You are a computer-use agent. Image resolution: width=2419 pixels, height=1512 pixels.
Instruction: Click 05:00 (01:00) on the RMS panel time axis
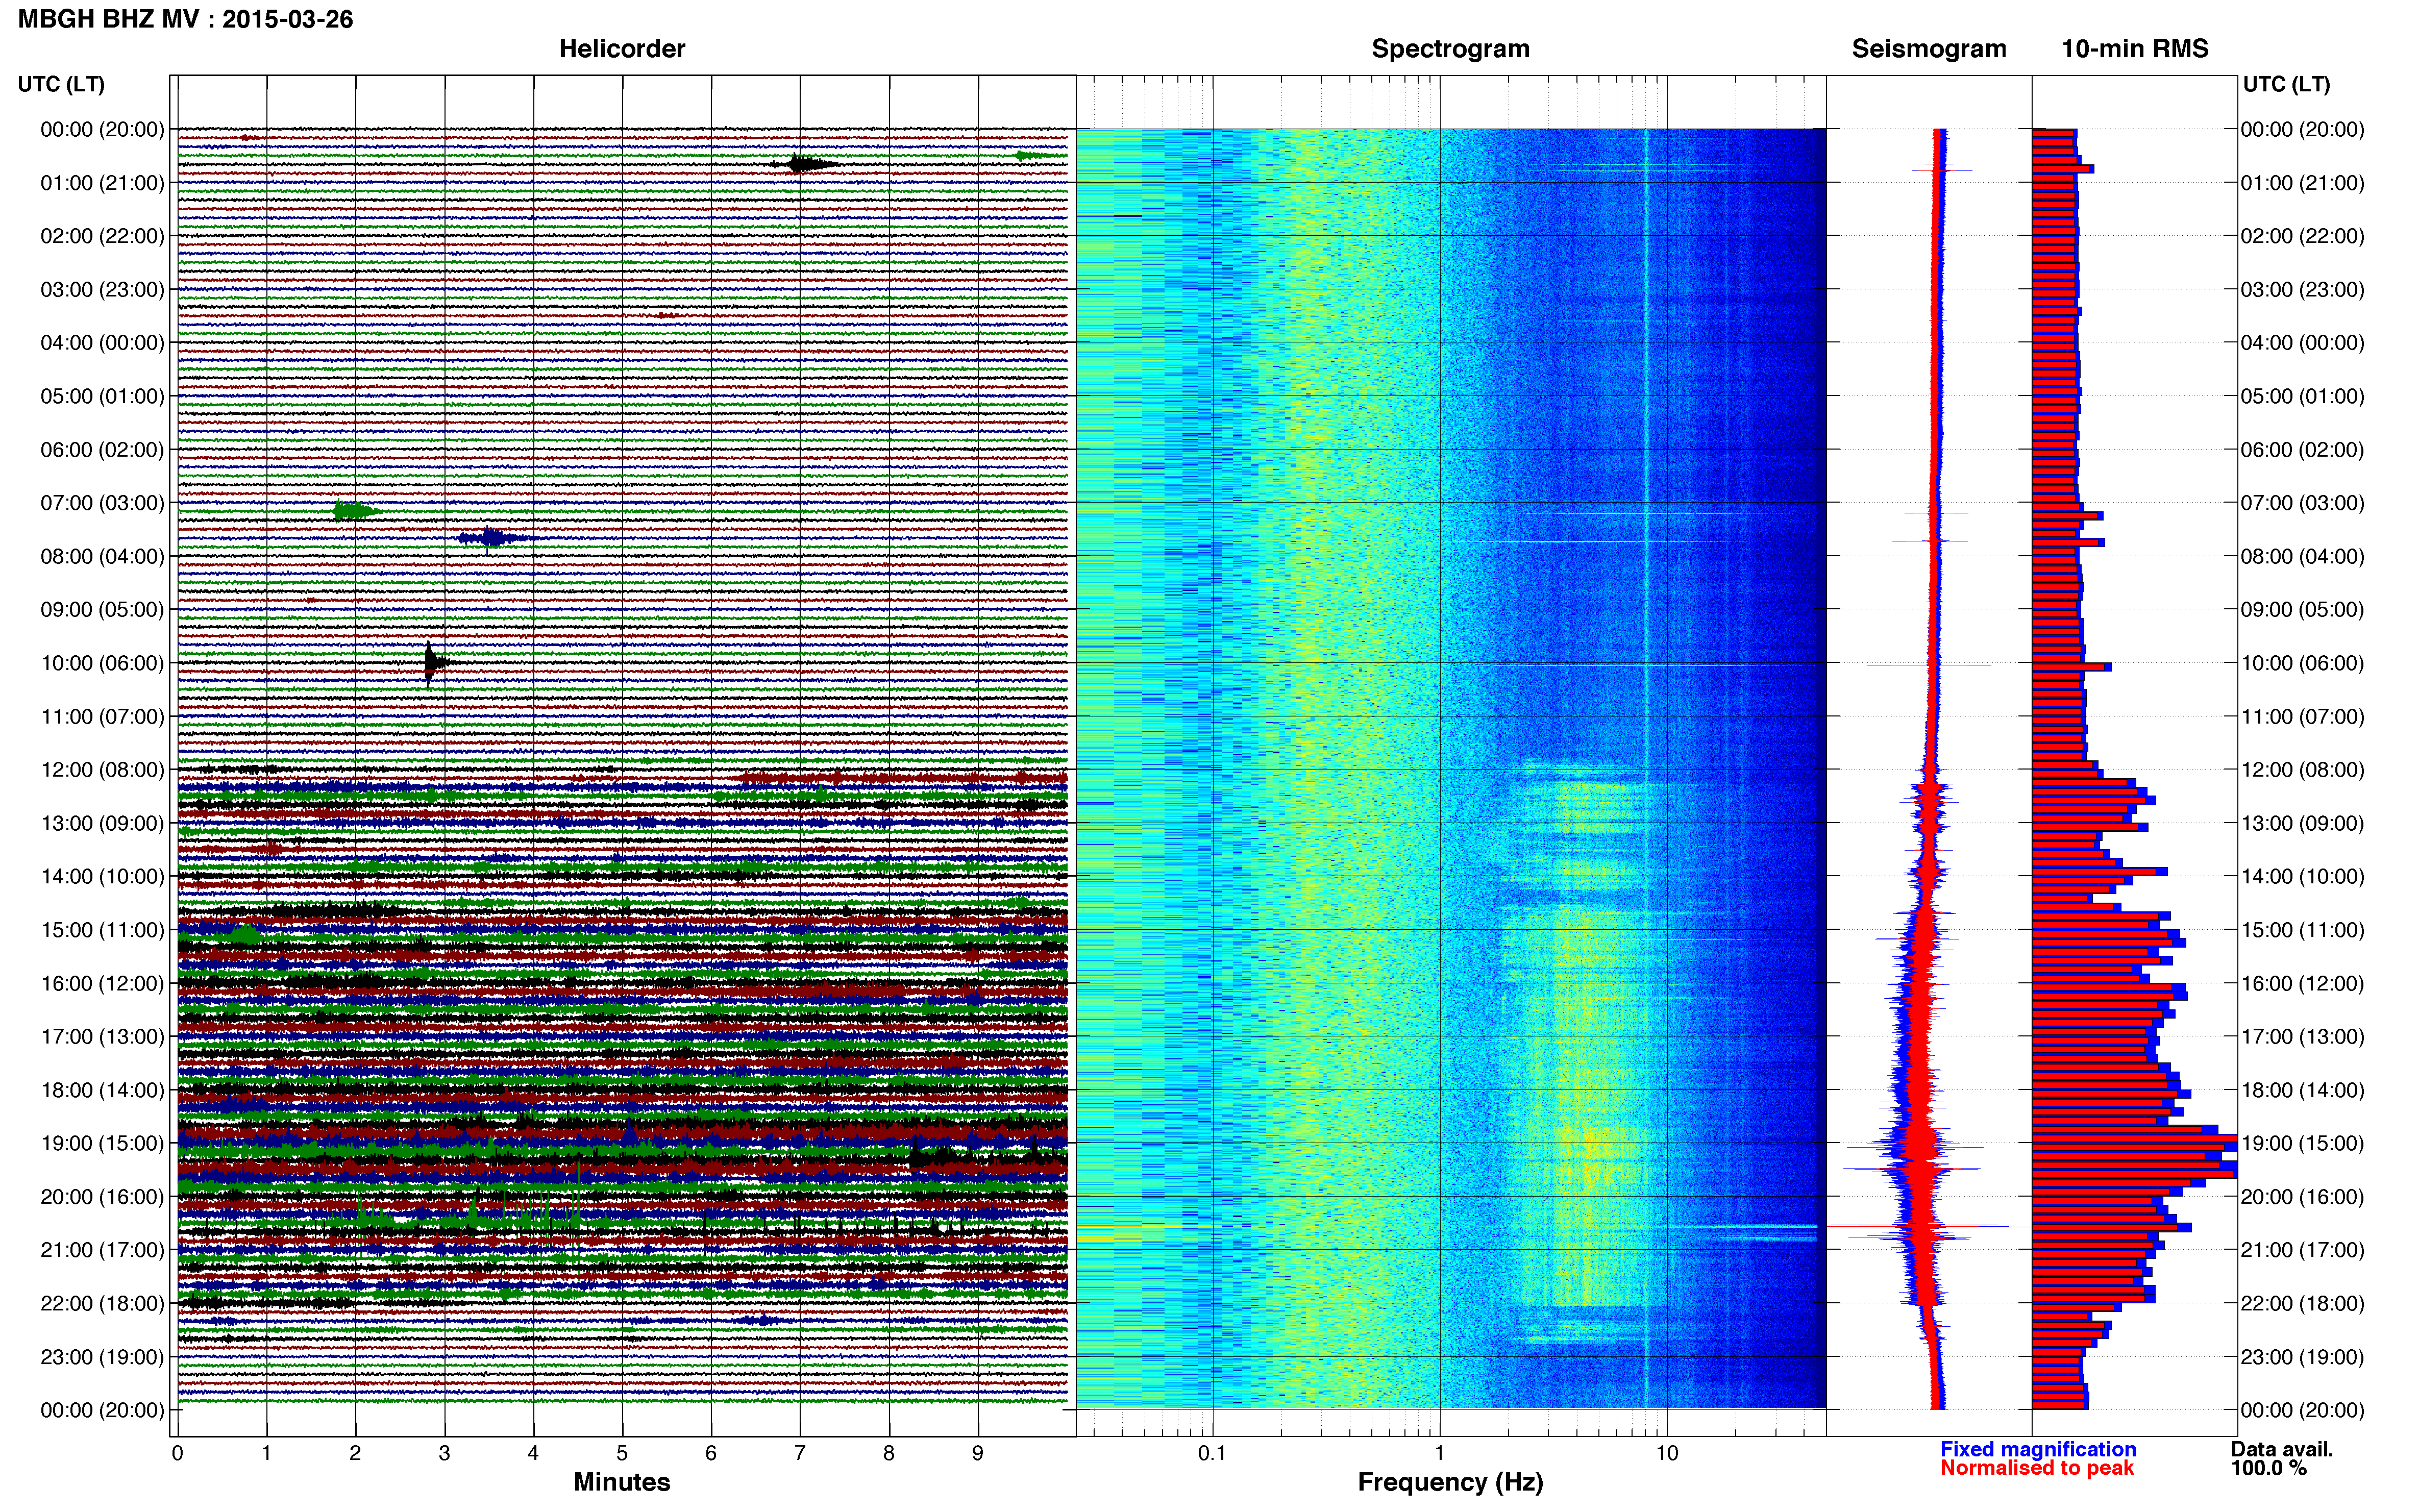tap(2303, 396)
